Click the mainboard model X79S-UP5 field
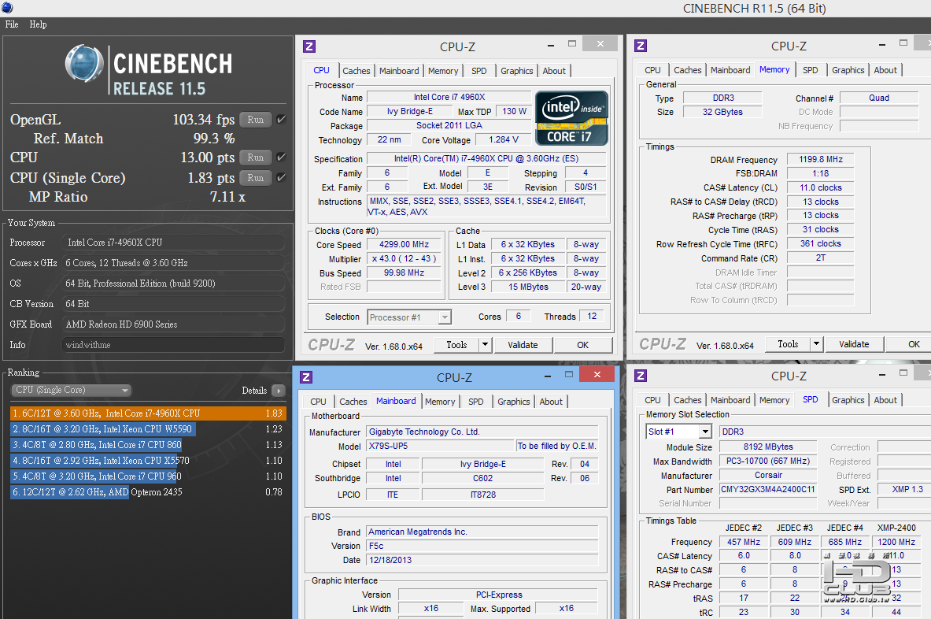931x619 pixels. pos(441,446)
